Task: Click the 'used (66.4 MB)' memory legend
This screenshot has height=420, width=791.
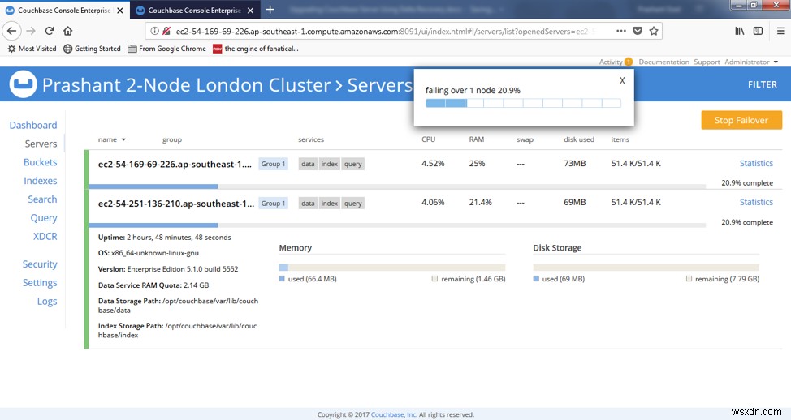Action: [308, 278]
